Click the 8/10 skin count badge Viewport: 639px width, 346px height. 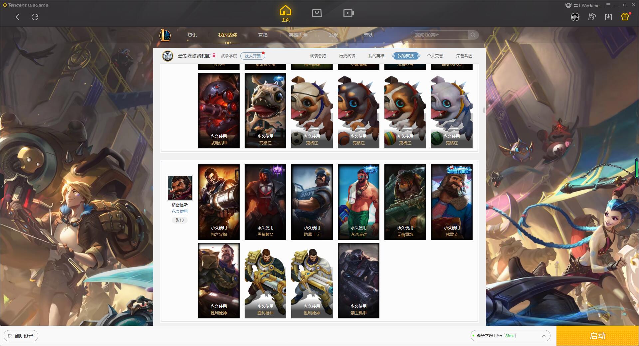[x=180, y=220]
